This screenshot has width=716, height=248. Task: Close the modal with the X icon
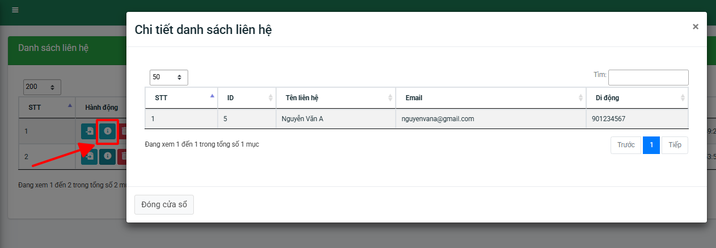click(x=695, y=27)
